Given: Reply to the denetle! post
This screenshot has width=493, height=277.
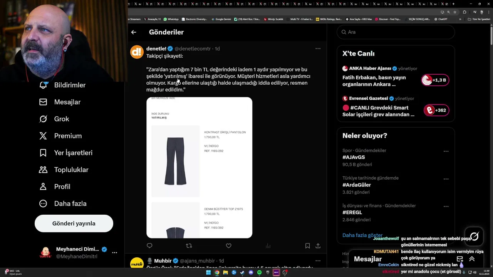Looking at the screenshot, I should (149, 245).
